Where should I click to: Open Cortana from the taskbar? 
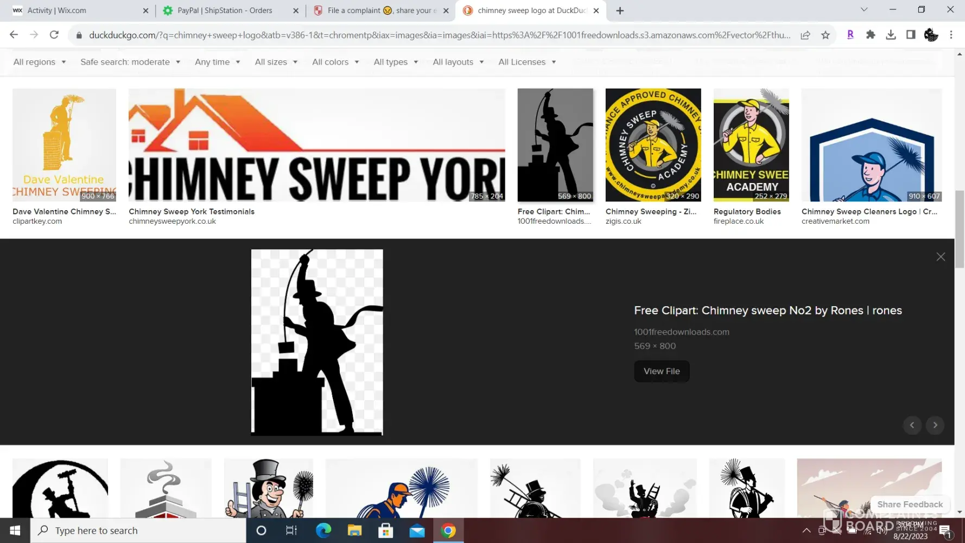[261, 531]
